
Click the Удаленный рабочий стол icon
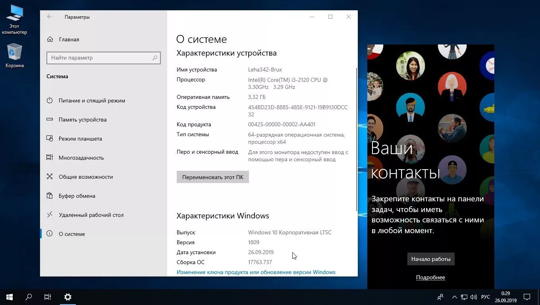point(50,215)
